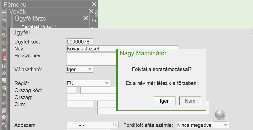Open the cash register sidebar icon
253x130 pixels.
[x=4, y=95]
